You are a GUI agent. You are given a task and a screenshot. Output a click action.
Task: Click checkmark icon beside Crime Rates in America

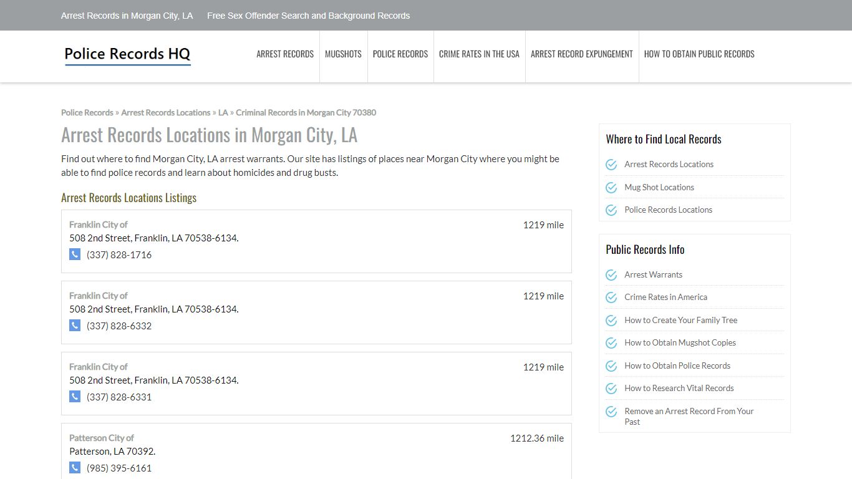[611, 298]
